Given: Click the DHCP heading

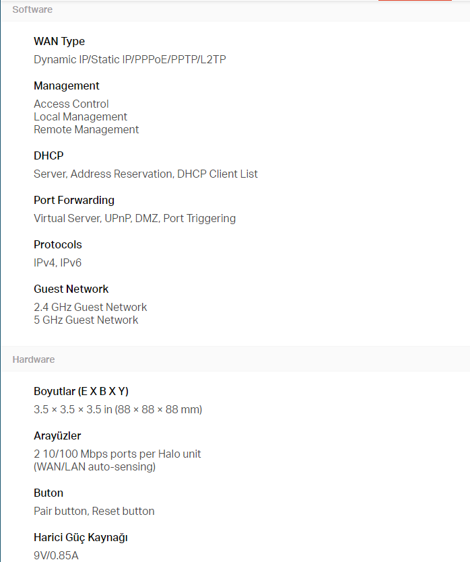Looking at the screenshot, I should pos(48,156).
